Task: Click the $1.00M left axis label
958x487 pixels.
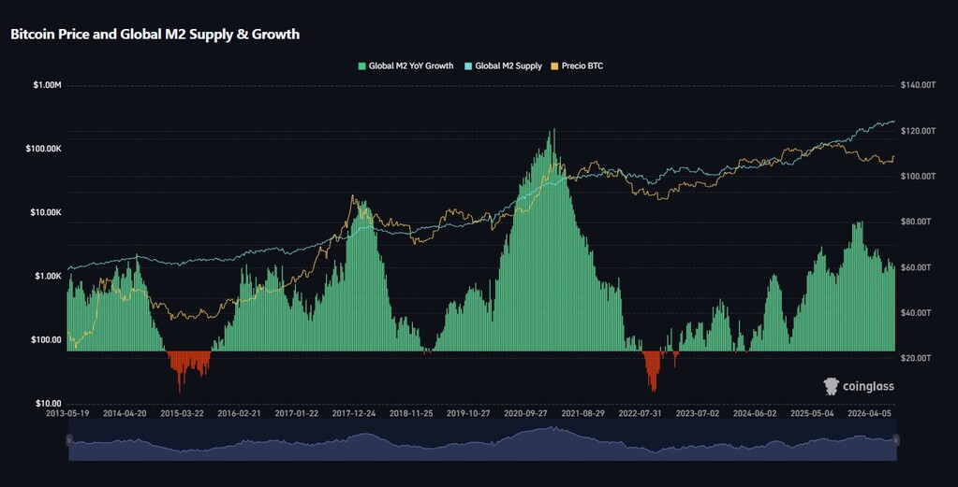Action: 48,85
